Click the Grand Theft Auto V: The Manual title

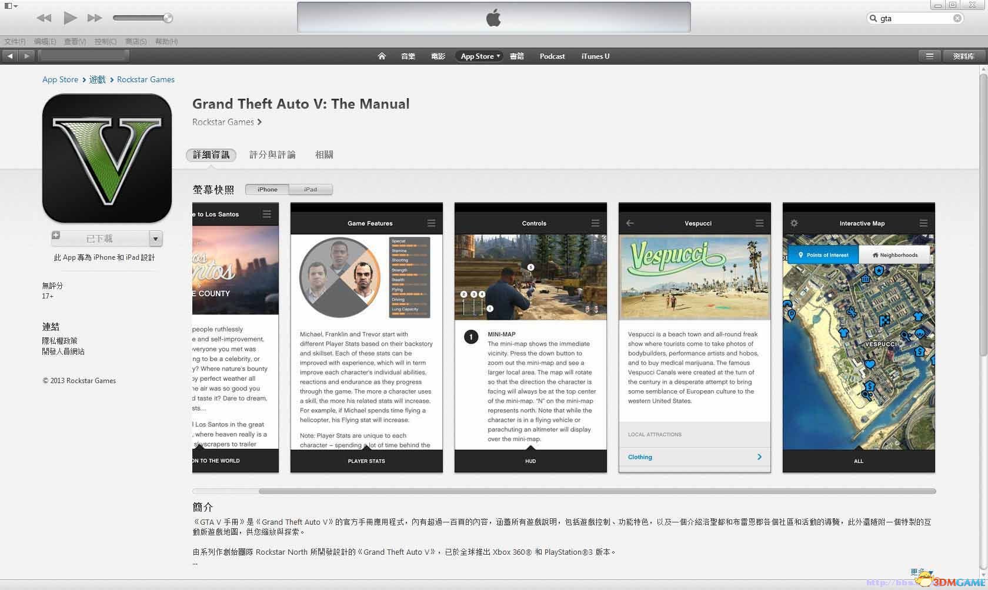pyautogui.click(x=301, y=103)
